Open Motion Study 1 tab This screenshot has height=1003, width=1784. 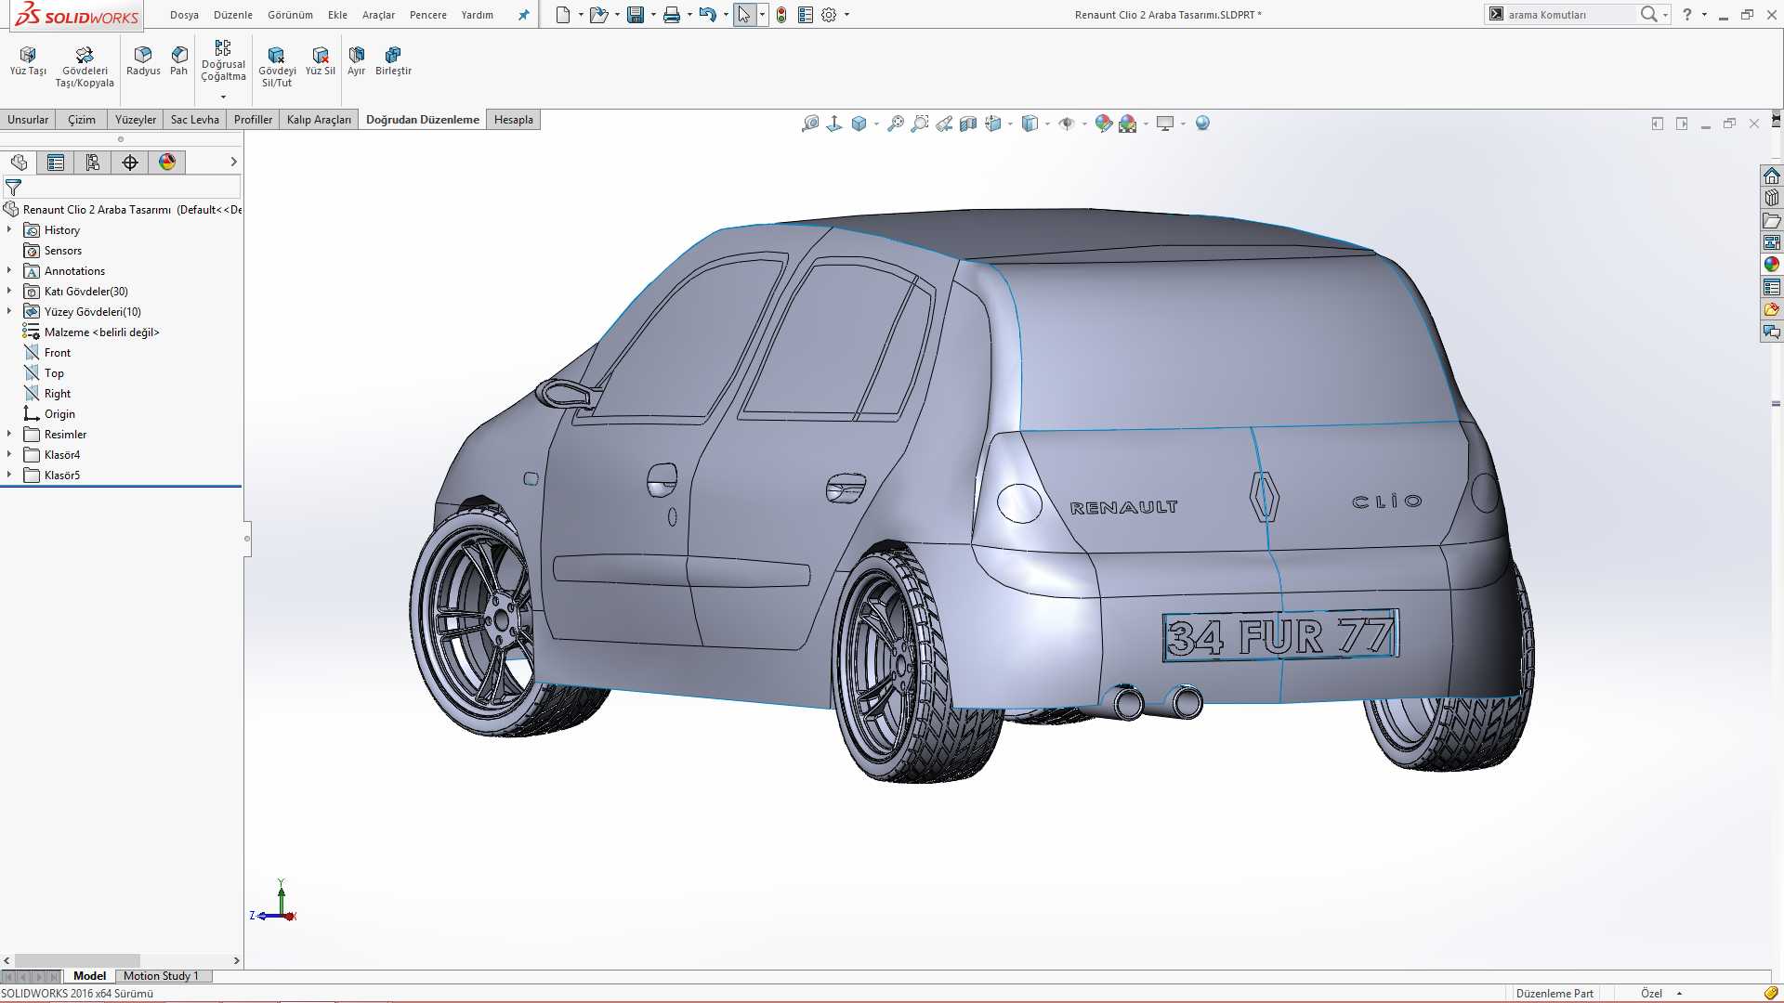pos(161,976)
